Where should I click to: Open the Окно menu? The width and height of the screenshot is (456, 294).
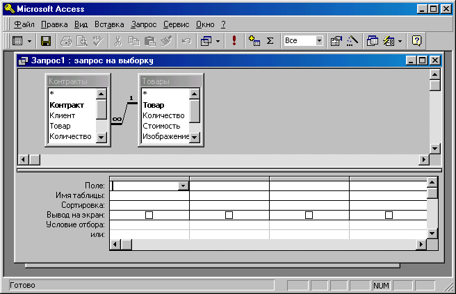(205, 24)
